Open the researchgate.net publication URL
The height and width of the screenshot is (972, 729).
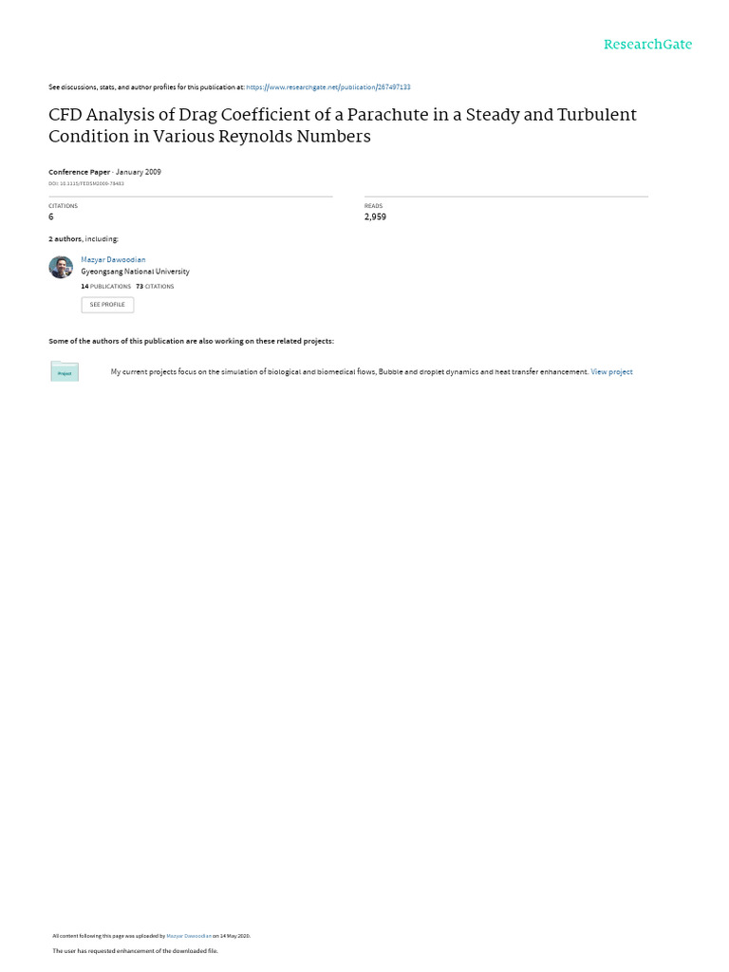click(328, 87)
